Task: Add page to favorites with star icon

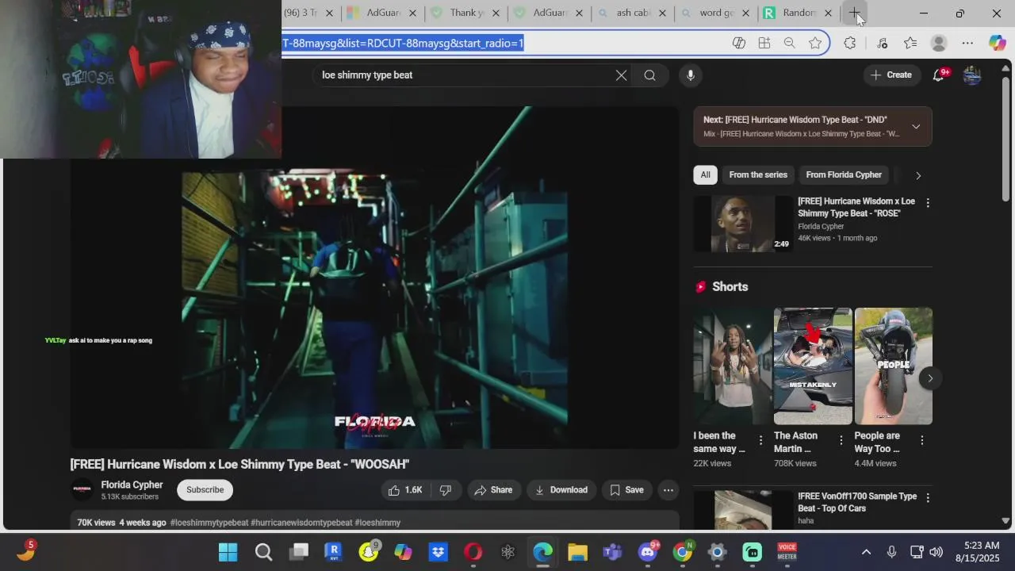Action: (815, 43)
